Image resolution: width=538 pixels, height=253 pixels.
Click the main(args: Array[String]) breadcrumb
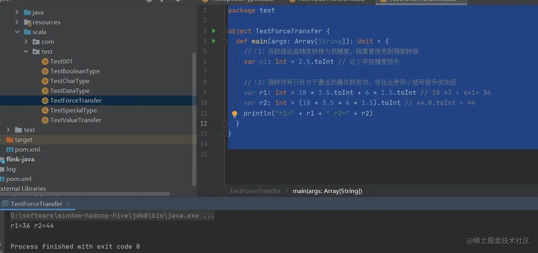tap(327, 191)
